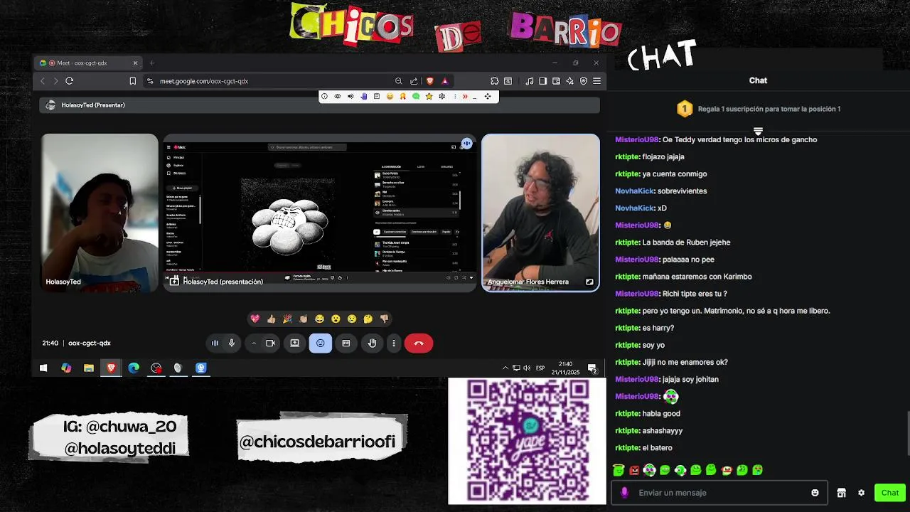Screen dimensions: 910x512
Task: Open the extension toolbar gear settings
Action: point(441,96)
